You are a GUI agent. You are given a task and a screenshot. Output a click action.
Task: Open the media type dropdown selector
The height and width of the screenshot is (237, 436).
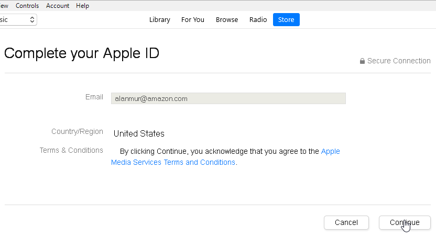click(18, 20)
